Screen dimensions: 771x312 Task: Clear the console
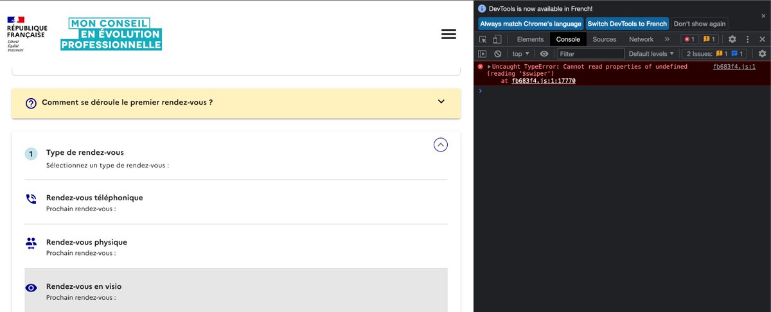497,54
